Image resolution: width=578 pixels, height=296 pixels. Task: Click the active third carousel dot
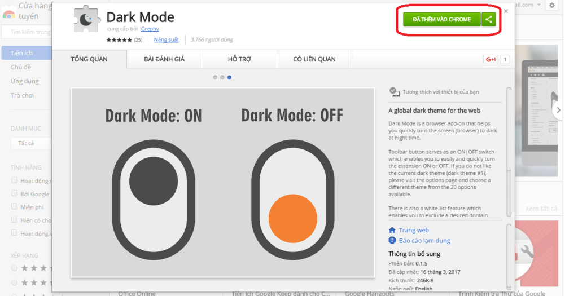pos(229,77)
